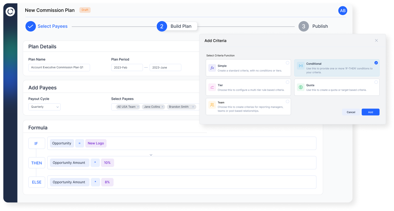Click the Team criteria people icon
The width and height of the screenshot is (394, 211).
pyautogui.click(x=212, y=105)
